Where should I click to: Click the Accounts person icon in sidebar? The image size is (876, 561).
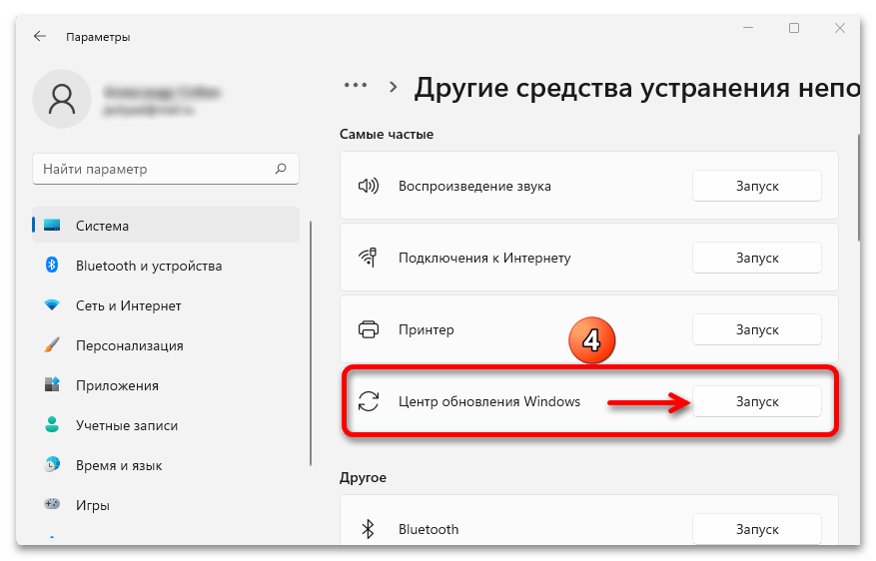[x=53, y=425]
